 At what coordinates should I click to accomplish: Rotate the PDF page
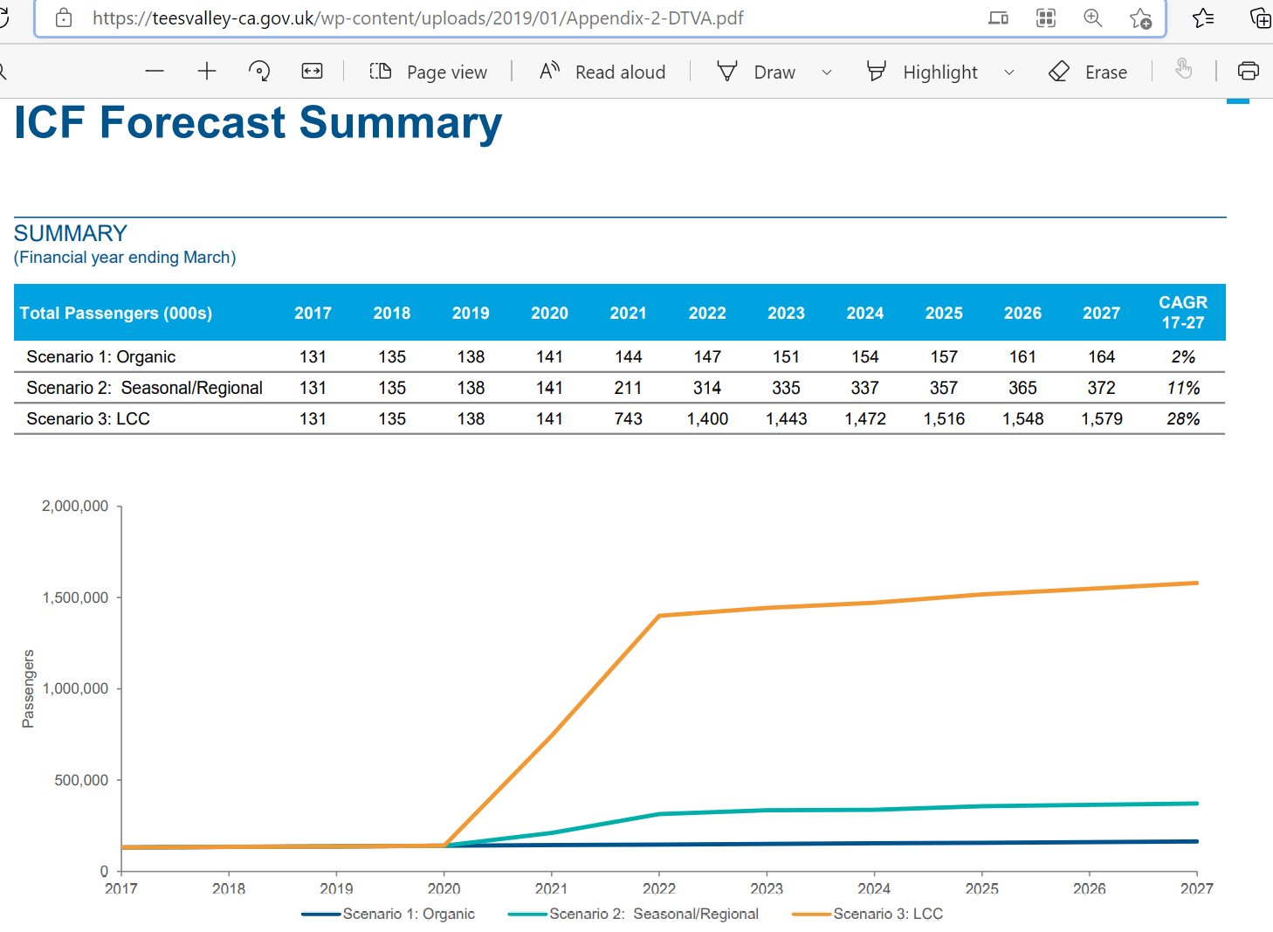pyautogui.click(x=259, y=72)
